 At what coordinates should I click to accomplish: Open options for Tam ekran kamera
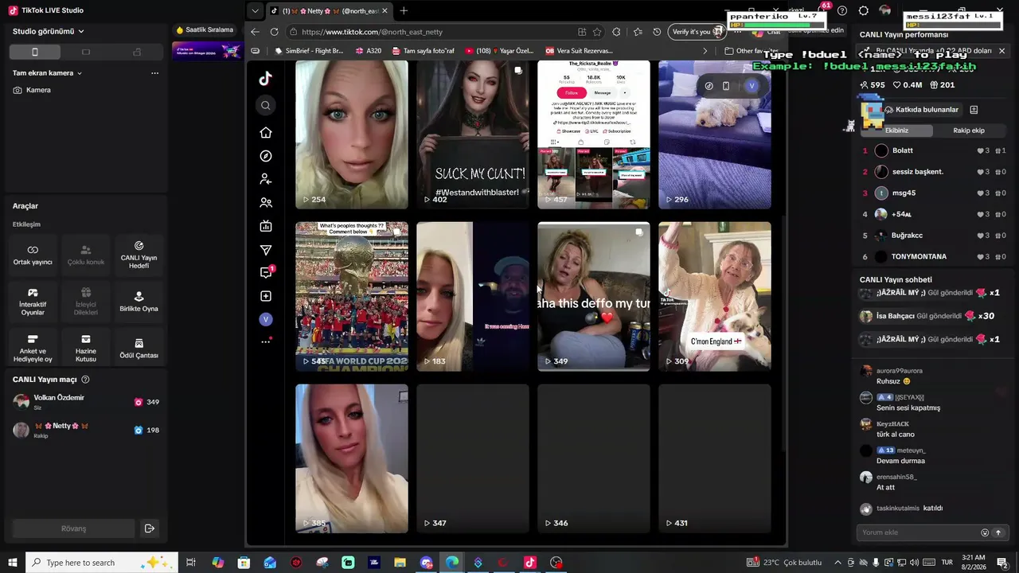pos(154,73)
